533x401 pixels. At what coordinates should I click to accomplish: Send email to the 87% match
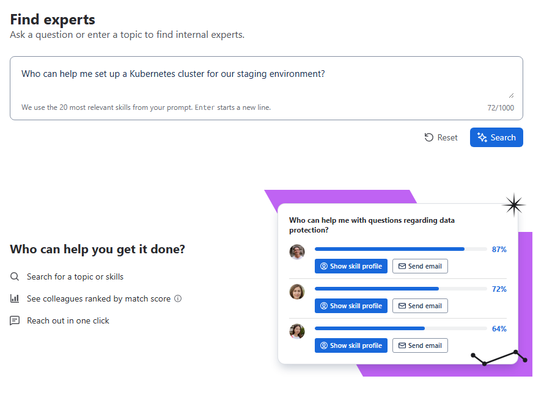(x=420, y=266)
